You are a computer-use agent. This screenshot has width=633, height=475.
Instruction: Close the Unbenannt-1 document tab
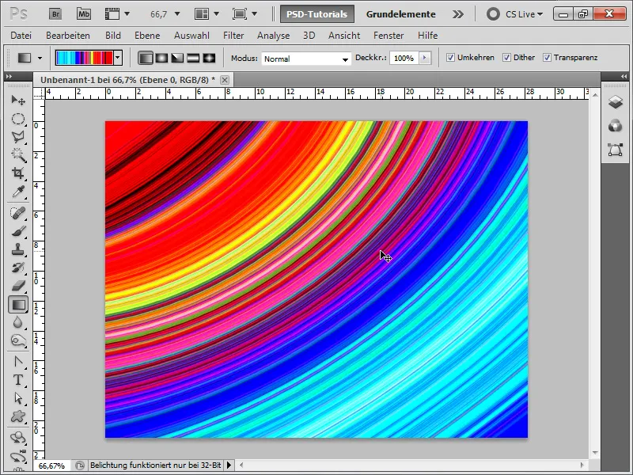click(x=225, y=80)
